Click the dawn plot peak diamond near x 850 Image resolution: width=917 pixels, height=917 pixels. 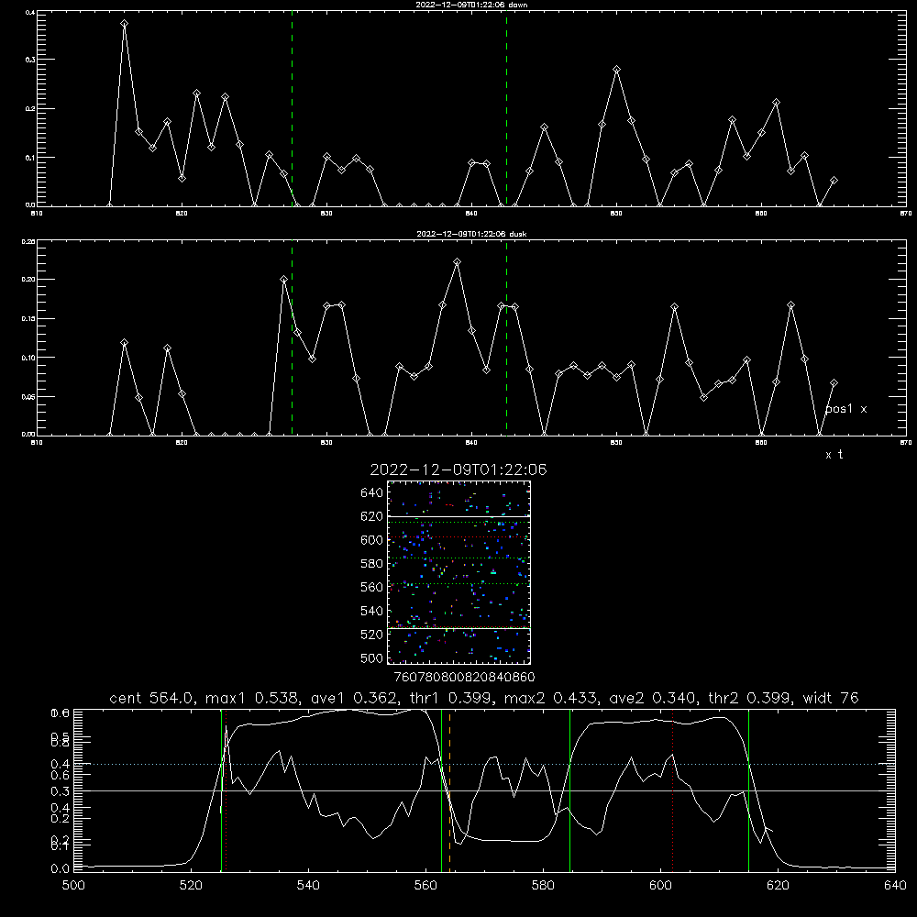(x=616, y=70)
